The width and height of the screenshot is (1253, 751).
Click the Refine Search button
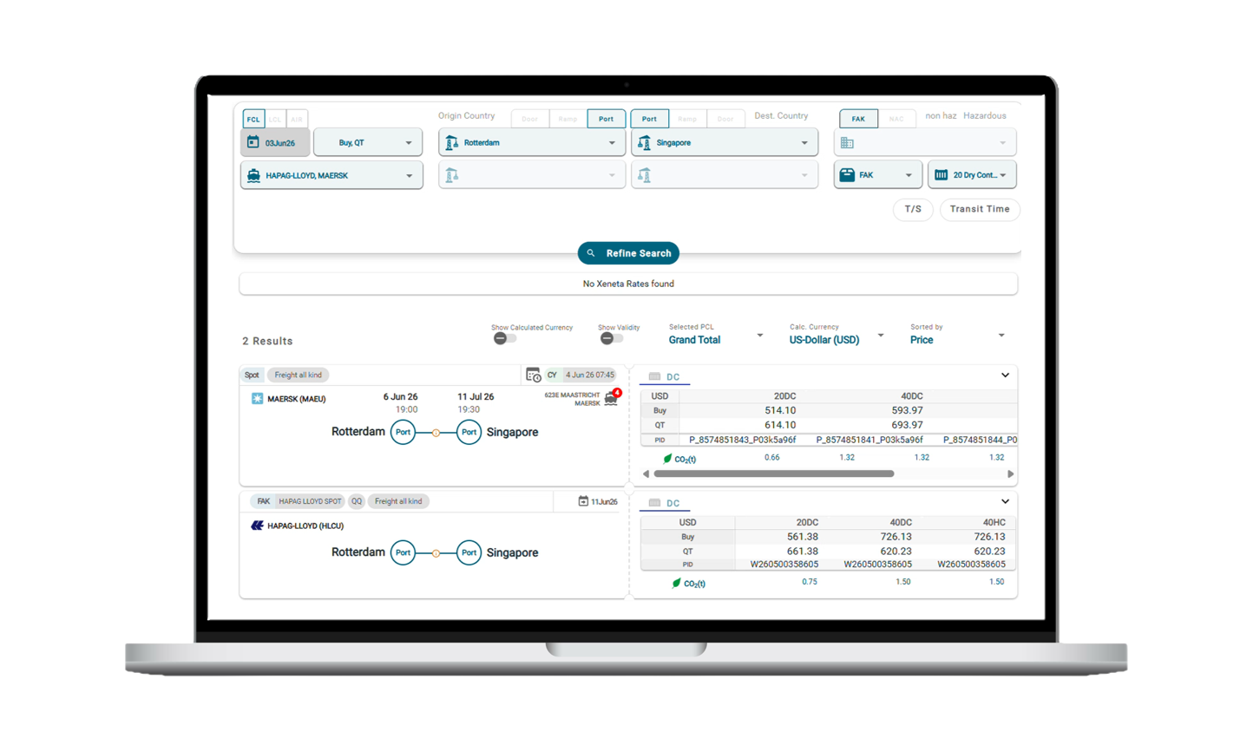[628, 253]
